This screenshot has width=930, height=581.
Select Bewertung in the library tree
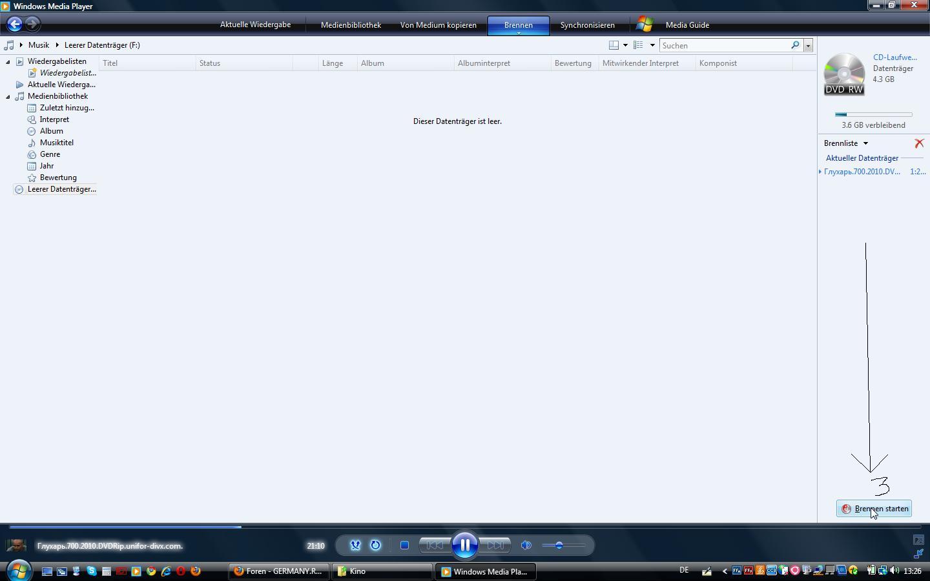[58, 178]
